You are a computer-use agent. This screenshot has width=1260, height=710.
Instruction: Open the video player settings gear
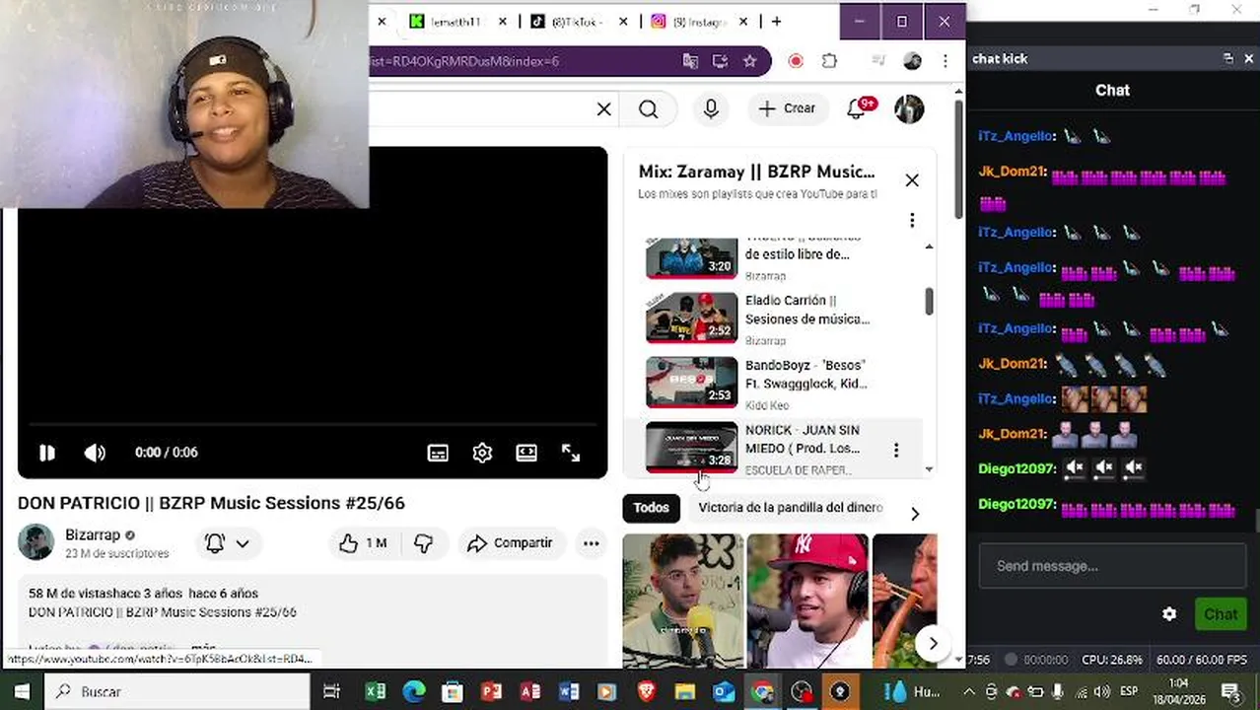(x=482, y=453)
